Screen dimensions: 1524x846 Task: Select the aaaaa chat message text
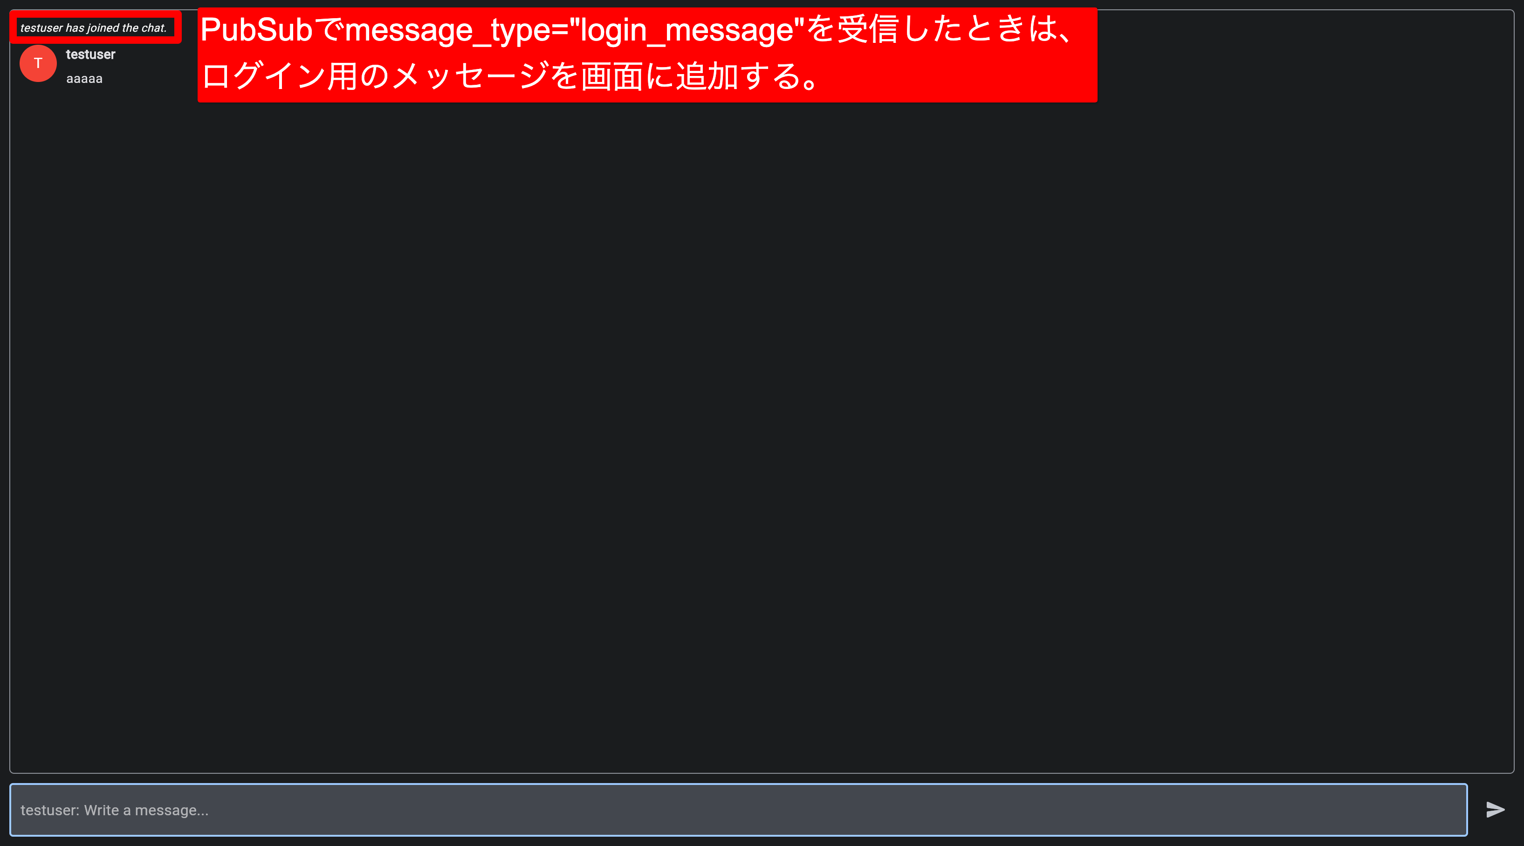(x=84, y=79)
